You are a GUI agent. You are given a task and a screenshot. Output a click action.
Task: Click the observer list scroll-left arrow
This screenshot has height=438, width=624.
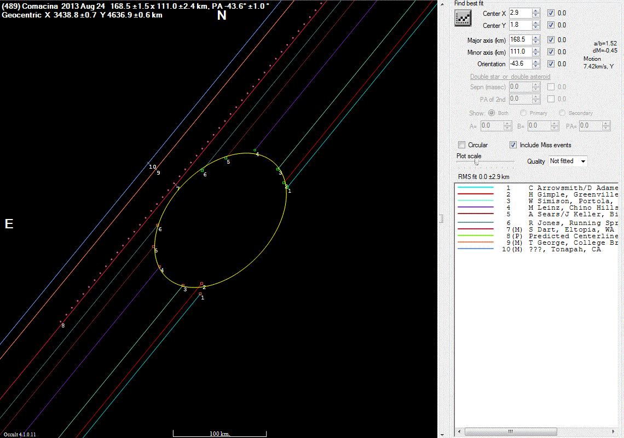[x=459, y=431]
